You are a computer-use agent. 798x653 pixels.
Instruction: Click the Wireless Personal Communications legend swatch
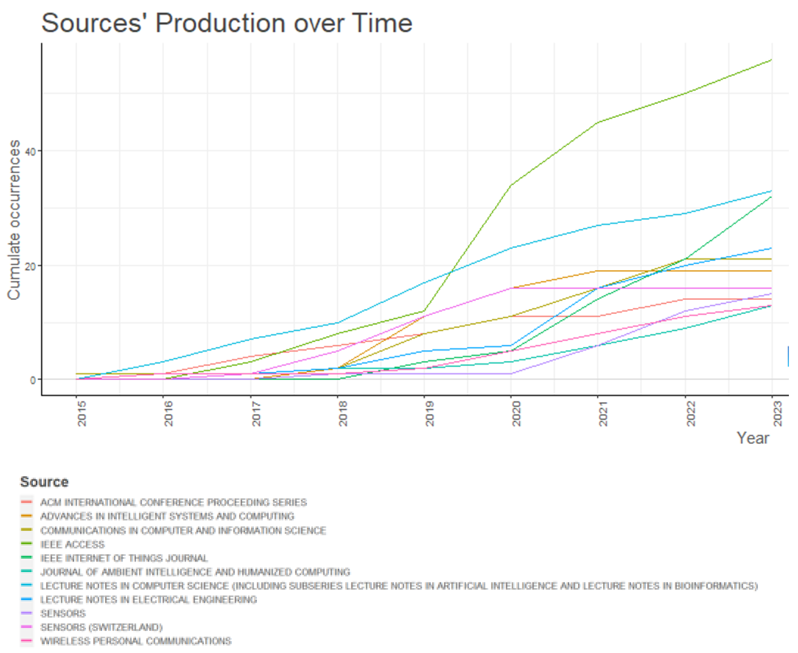tap(27, 641)
